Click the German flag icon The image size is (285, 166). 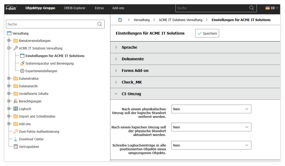pyautogui.click(x=268, y=8)
